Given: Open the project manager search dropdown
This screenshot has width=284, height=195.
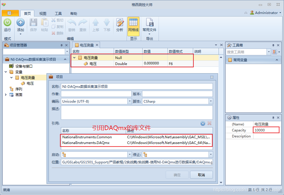Looking at the screenshot, I should 67,52.
